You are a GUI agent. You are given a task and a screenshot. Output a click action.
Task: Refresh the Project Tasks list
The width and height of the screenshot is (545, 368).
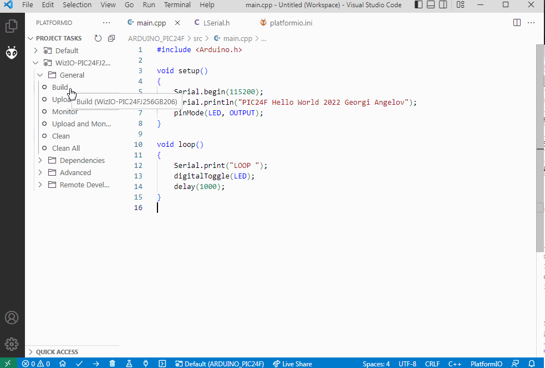(98, 38)
